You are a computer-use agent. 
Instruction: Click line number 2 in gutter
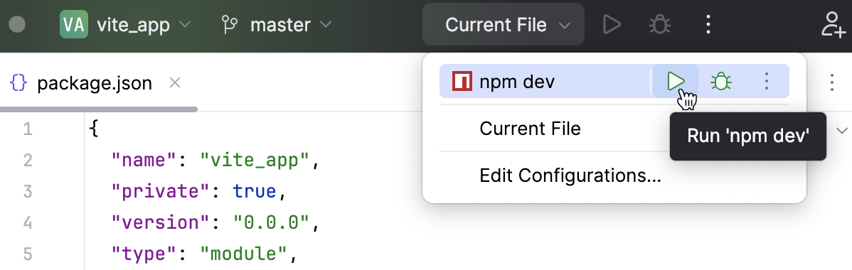[28, 161]
